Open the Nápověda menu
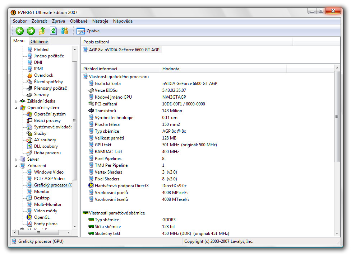Viewport: 351px width, 255px height. (123, 21)
